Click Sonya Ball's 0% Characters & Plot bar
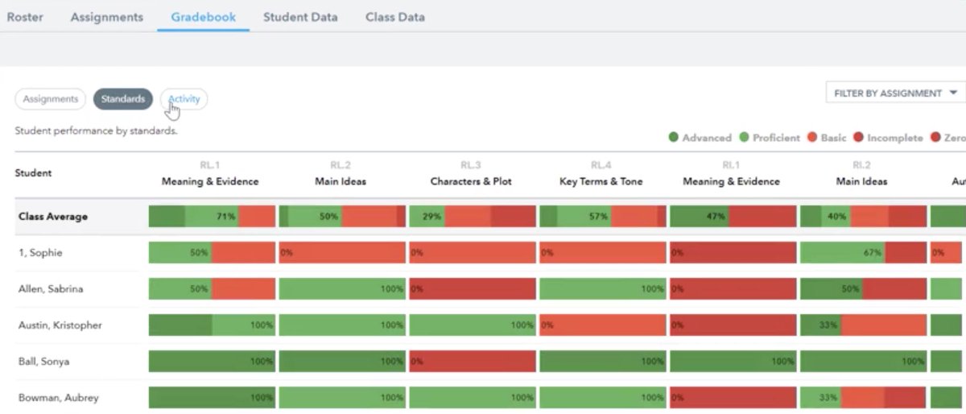Viewport: 966px width, 414px height. (472, 362)
